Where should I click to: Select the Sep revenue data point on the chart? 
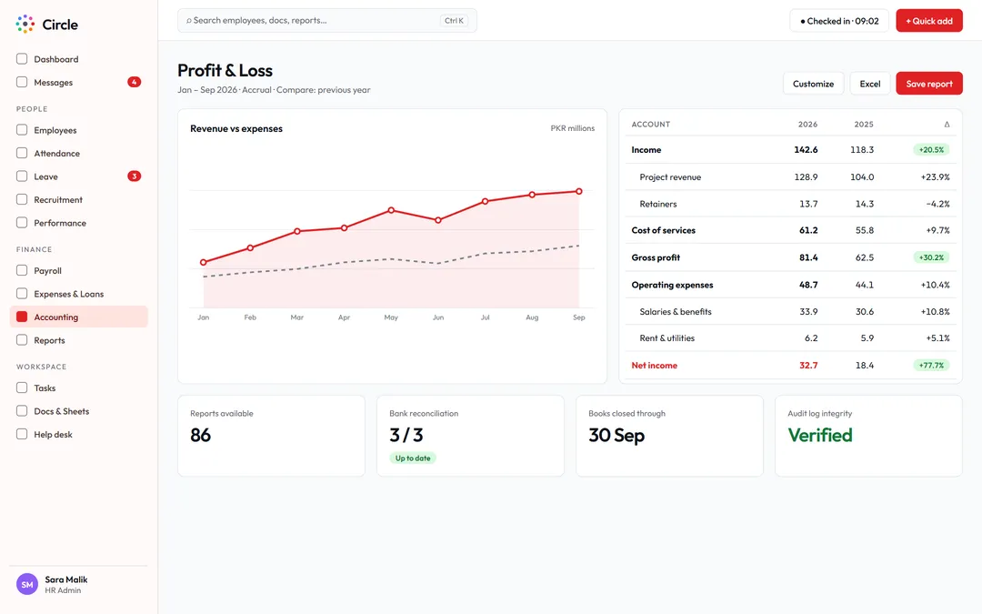pos(578,191)
